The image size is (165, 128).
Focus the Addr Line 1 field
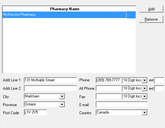(x=50, y=80)
